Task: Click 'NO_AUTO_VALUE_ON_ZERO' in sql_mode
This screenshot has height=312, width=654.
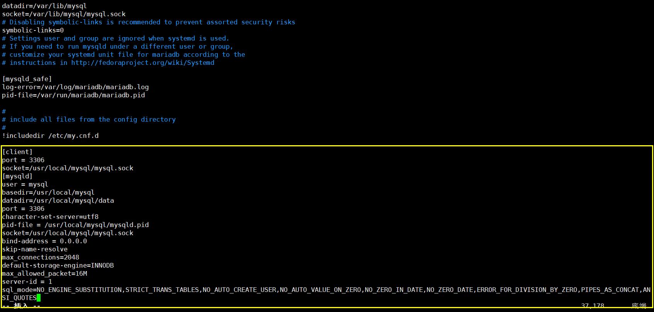Action: pos(320,290)
